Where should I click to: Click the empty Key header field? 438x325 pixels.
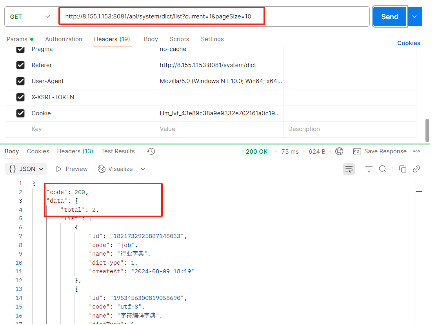[x=91, y=129]
